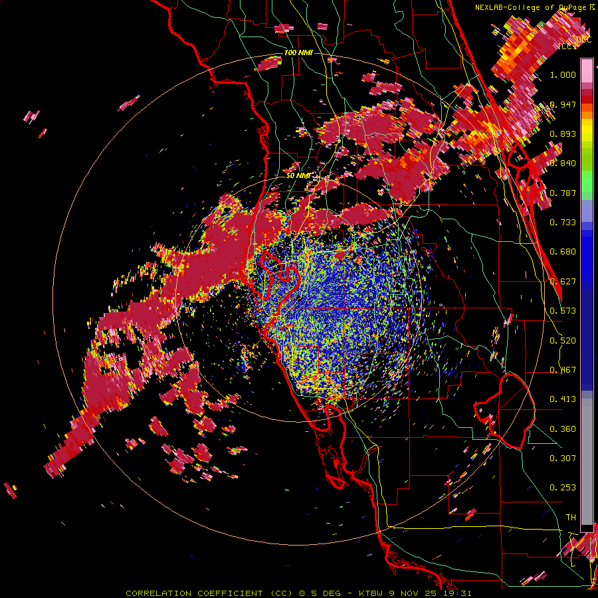
Task: Click the 50 NMI range ring label
Action: click(298, 175)
